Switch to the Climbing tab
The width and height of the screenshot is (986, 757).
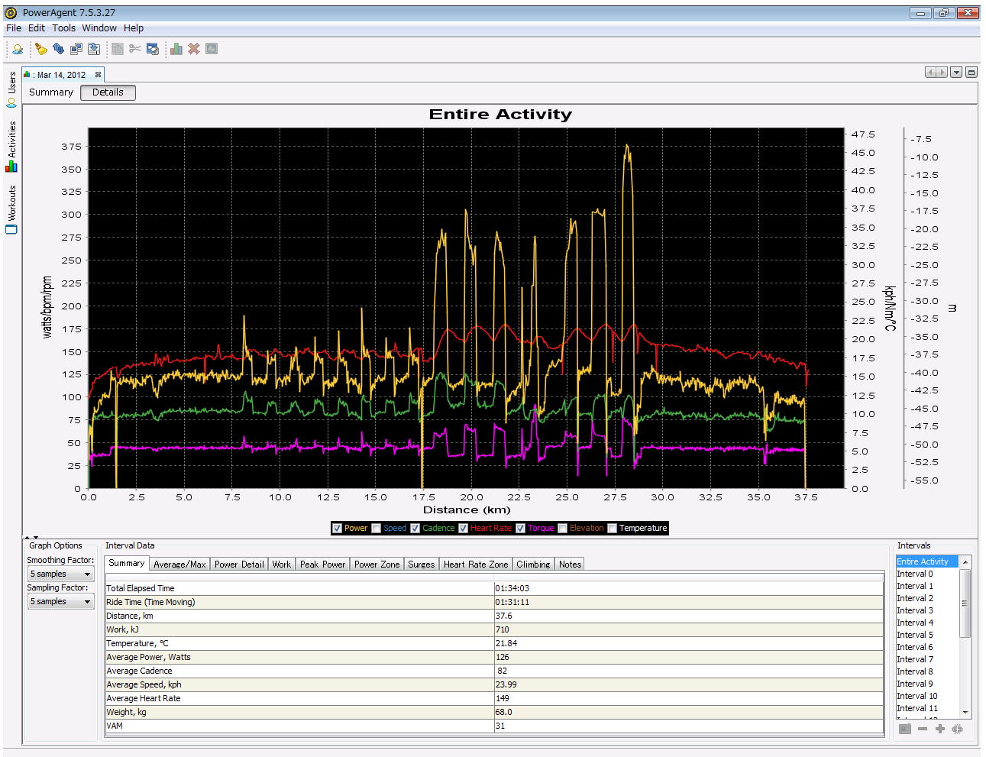point(533,565)
